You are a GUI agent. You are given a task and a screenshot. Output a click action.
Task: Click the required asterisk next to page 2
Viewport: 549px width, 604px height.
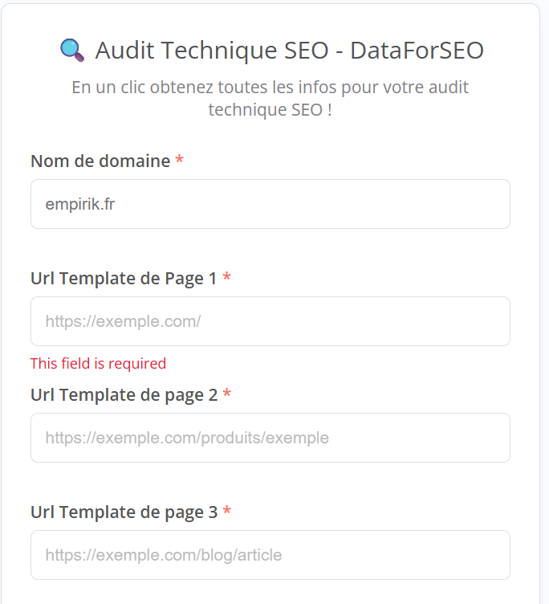[227, 394]
